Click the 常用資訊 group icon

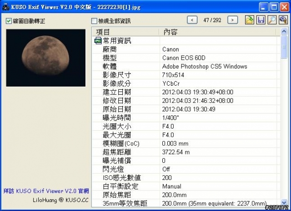[x=98, y=41]
